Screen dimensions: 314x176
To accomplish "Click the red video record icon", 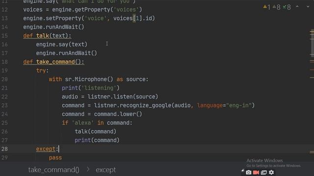I will (x=256, y=173).
